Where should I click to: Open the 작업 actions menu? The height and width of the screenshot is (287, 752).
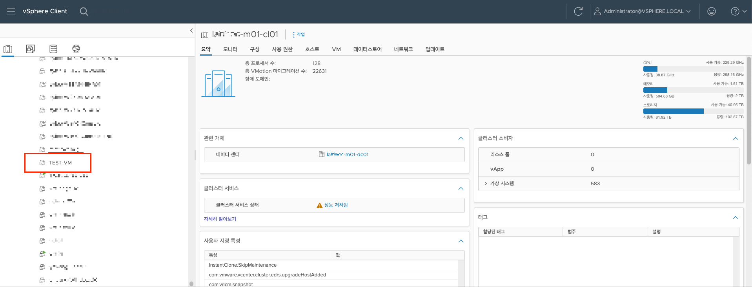point(299,34)
